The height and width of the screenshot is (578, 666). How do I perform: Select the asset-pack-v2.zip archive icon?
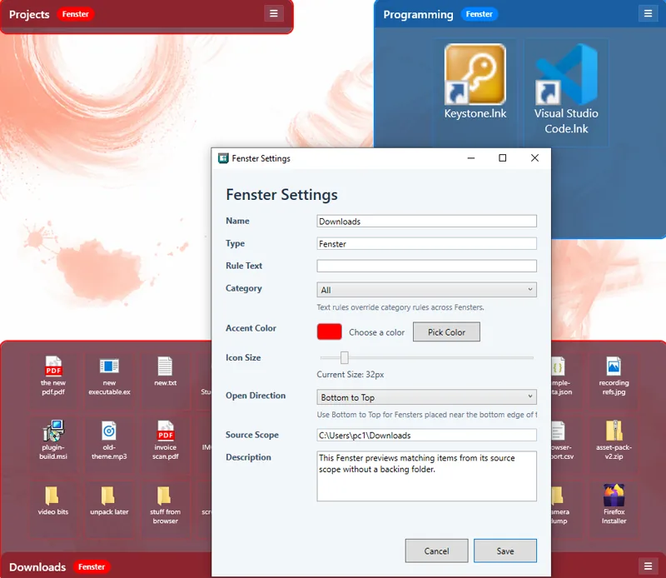click(x=614, y=438)
